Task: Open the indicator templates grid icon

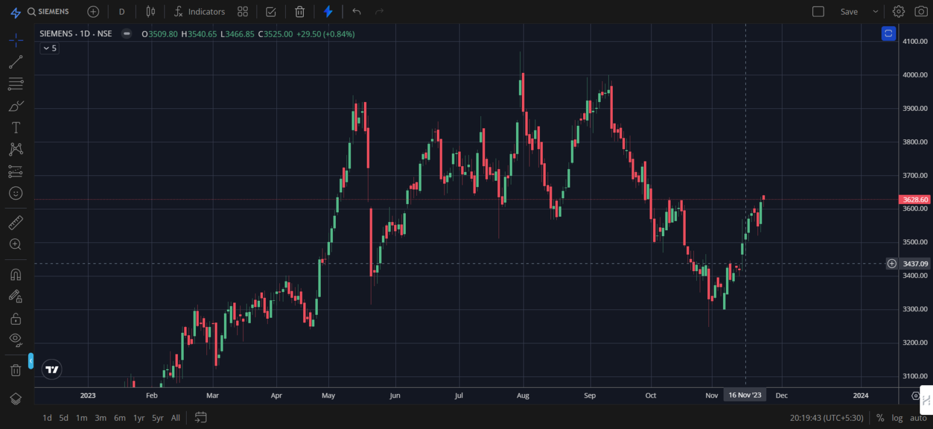Action: (x=243, y=12)
